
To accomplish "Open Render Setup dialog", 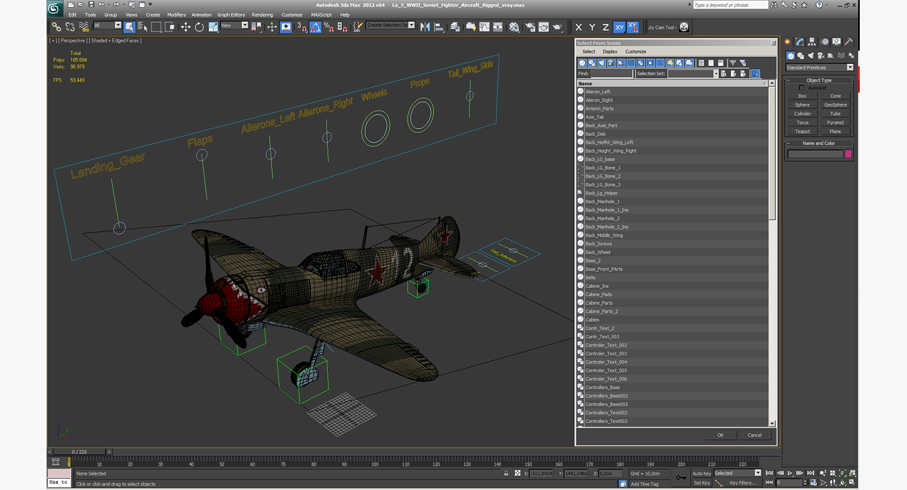I will point(530,27).
